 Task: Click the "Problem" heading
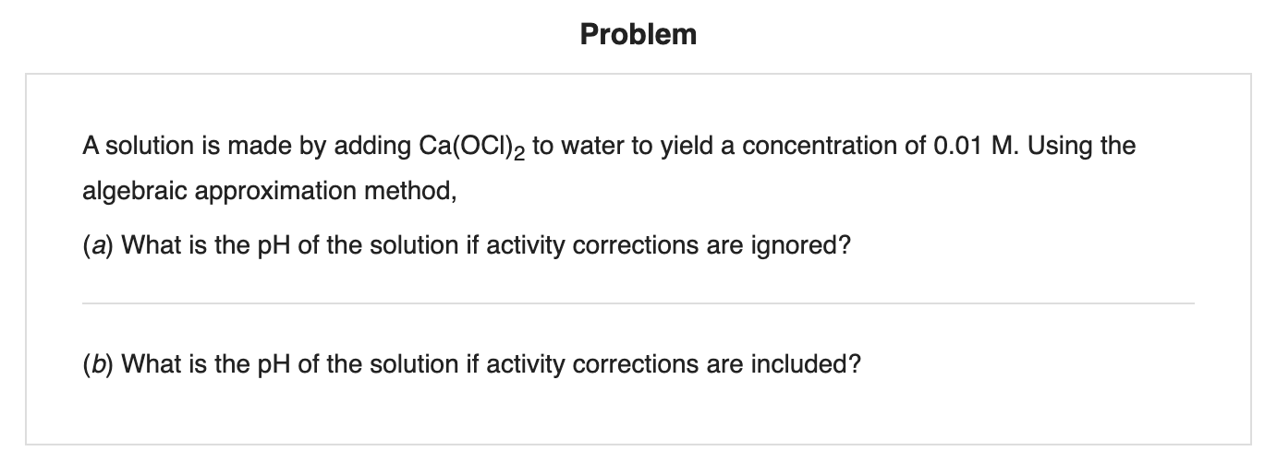[x=638, y=35]
